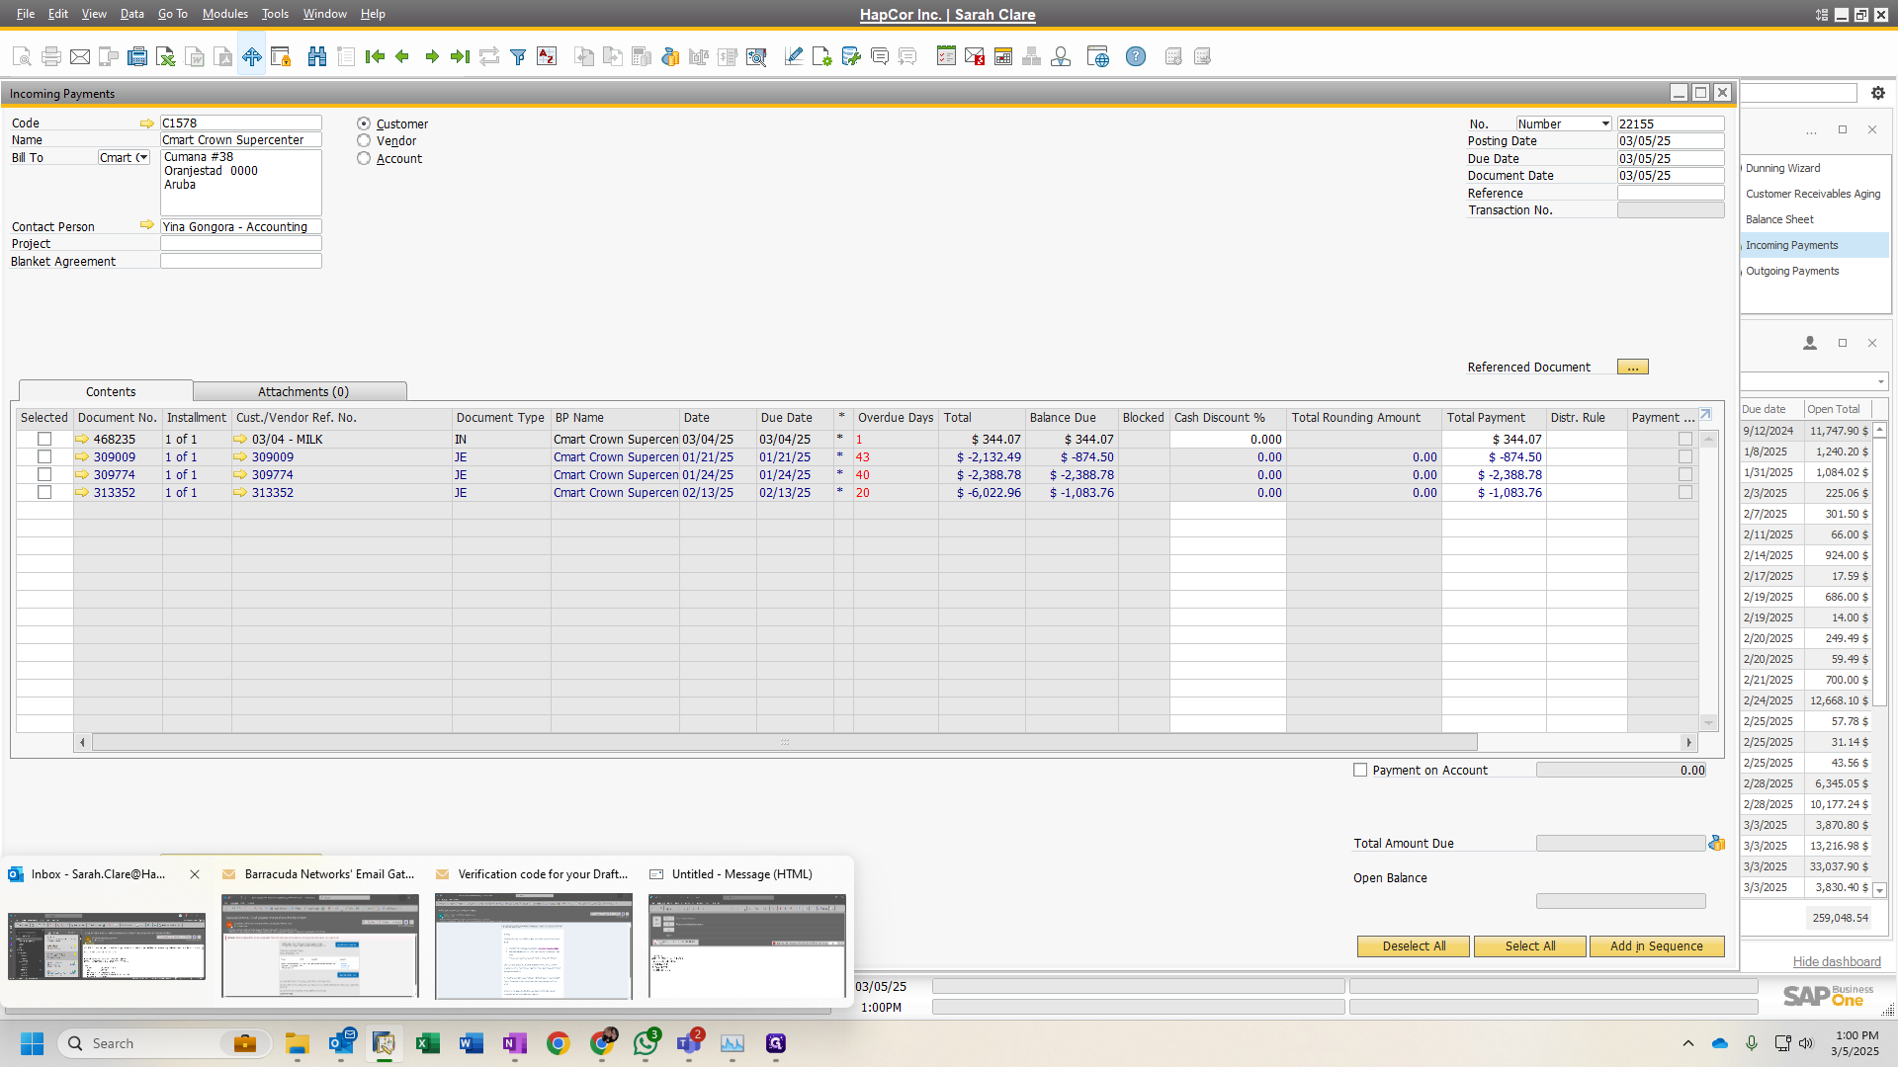This screenshot has height=1067, width=1898.
Task: Click Hide dashboard link
Action: (x=1836, y=961)
